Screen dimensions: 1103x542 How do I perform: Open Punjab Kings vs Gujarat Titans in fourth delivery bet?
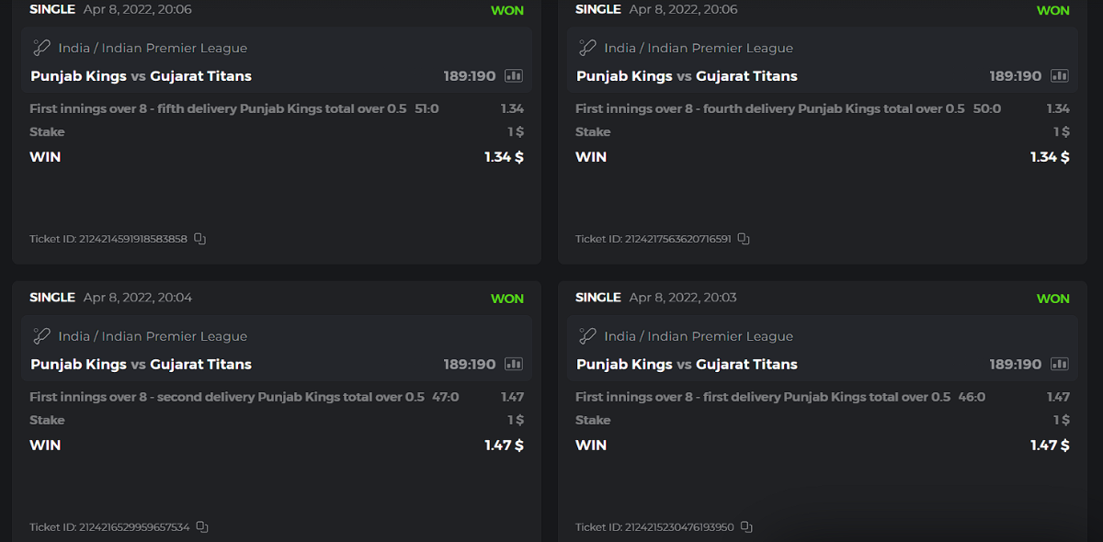point(687,76)
